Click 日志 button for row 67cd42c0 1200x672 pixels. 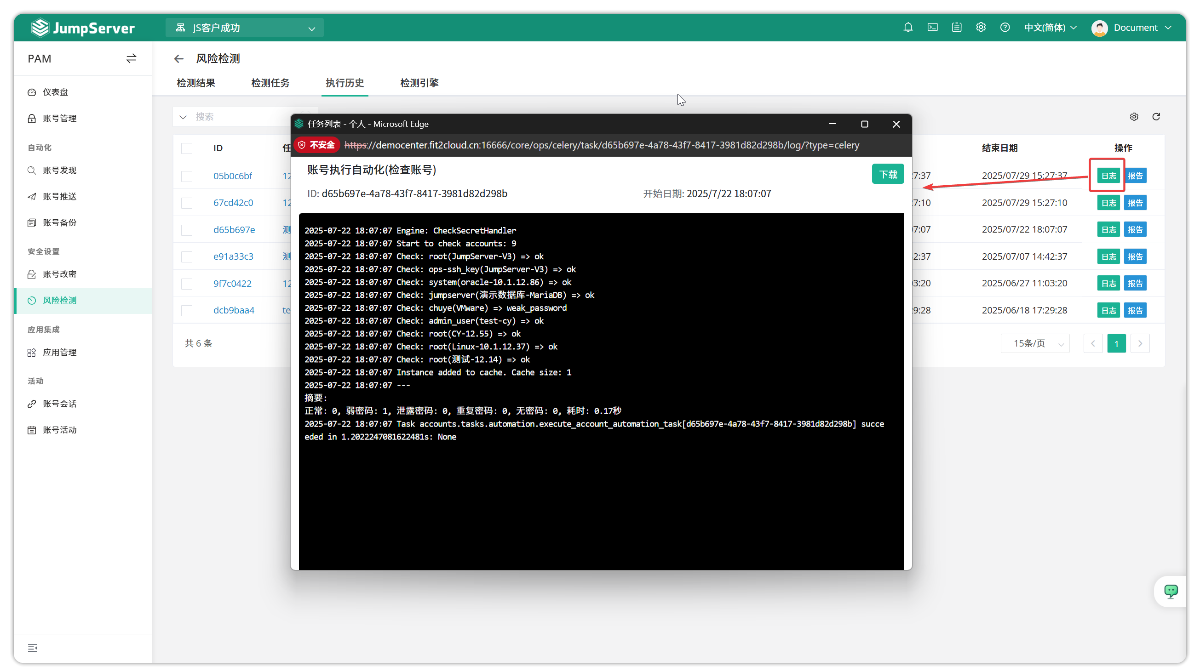click(1108, 203)
